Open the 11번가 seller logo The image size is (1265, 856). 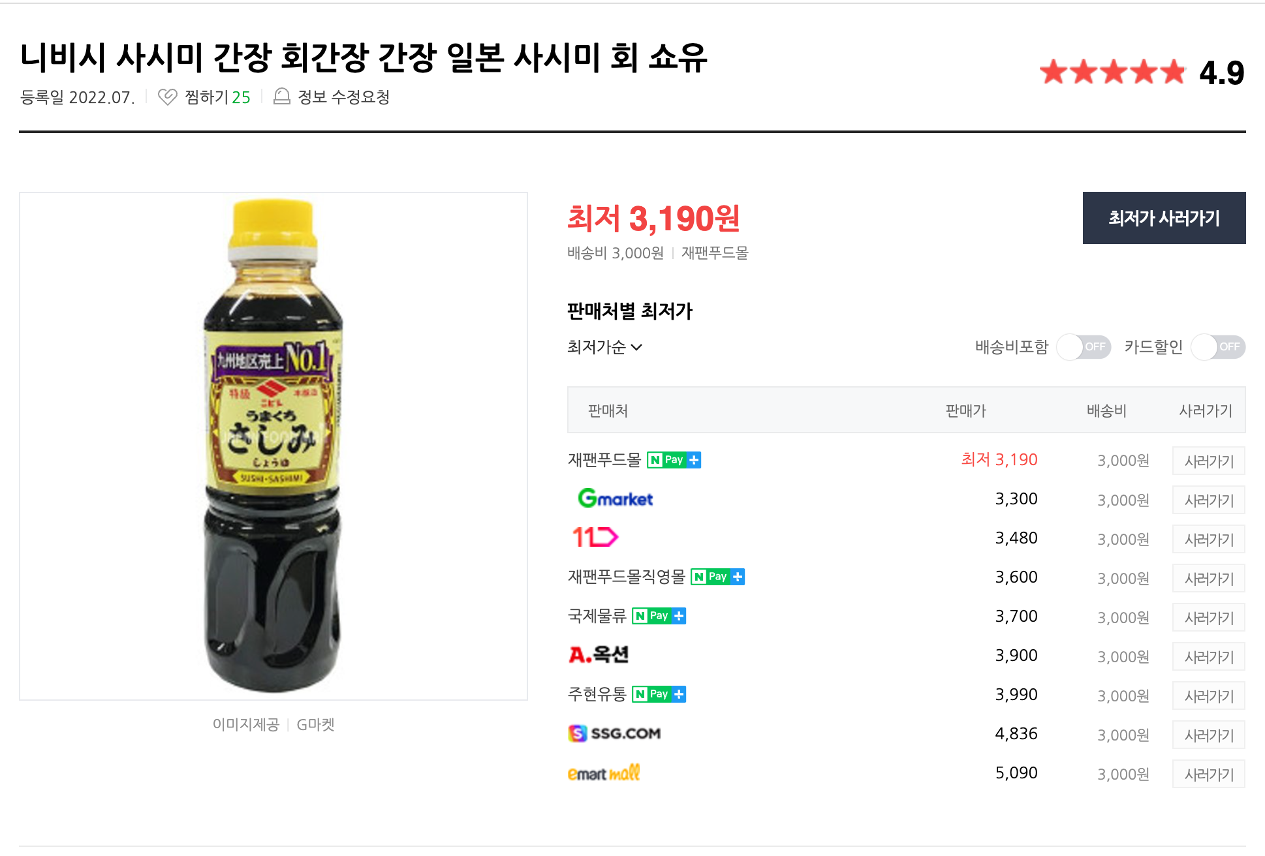595,538
